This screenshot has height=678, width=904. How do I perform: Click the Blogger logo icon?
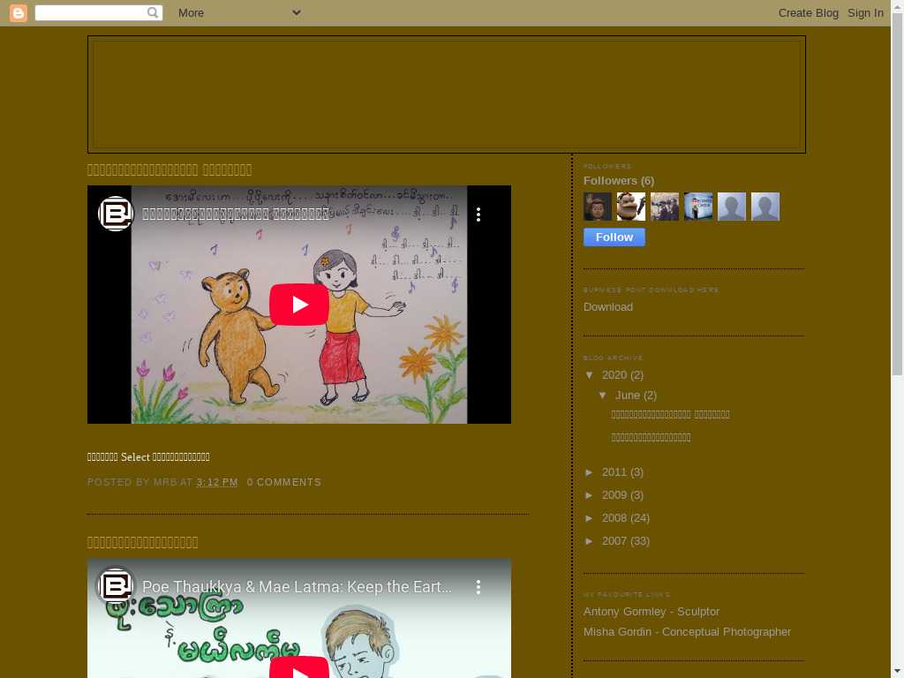point(19,12)
